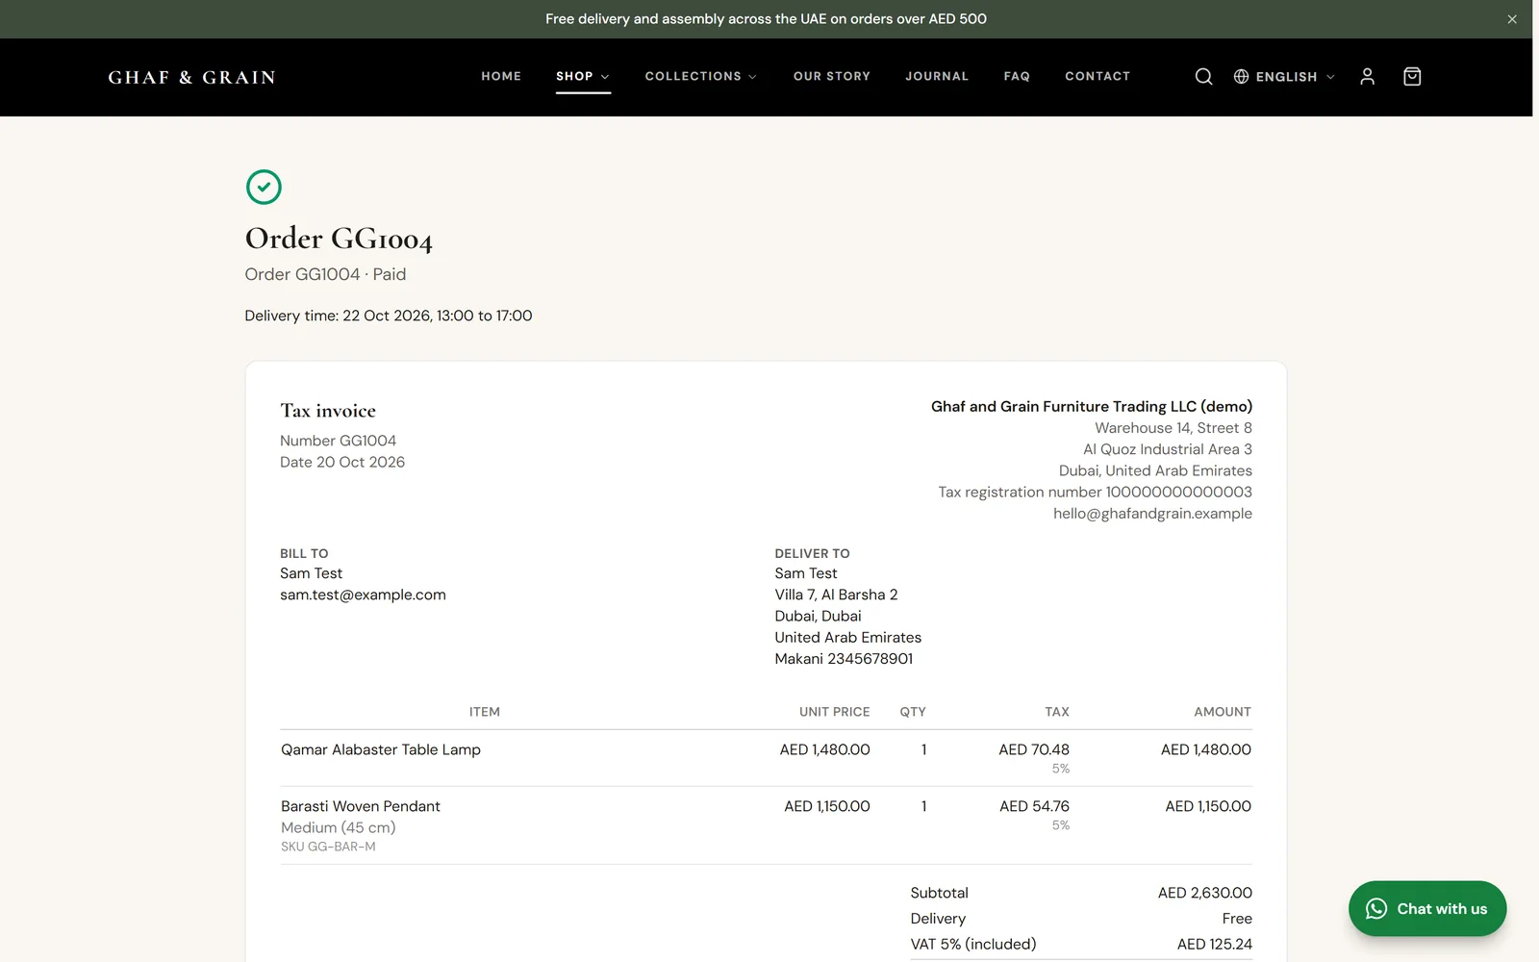Click the GHAF & GRAIN logo
Screen dimensions: 1539x962
pos(192,77)
